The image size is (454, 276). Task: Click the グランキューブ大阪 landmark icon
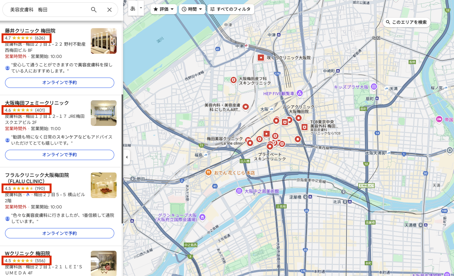tap(202, 217)
